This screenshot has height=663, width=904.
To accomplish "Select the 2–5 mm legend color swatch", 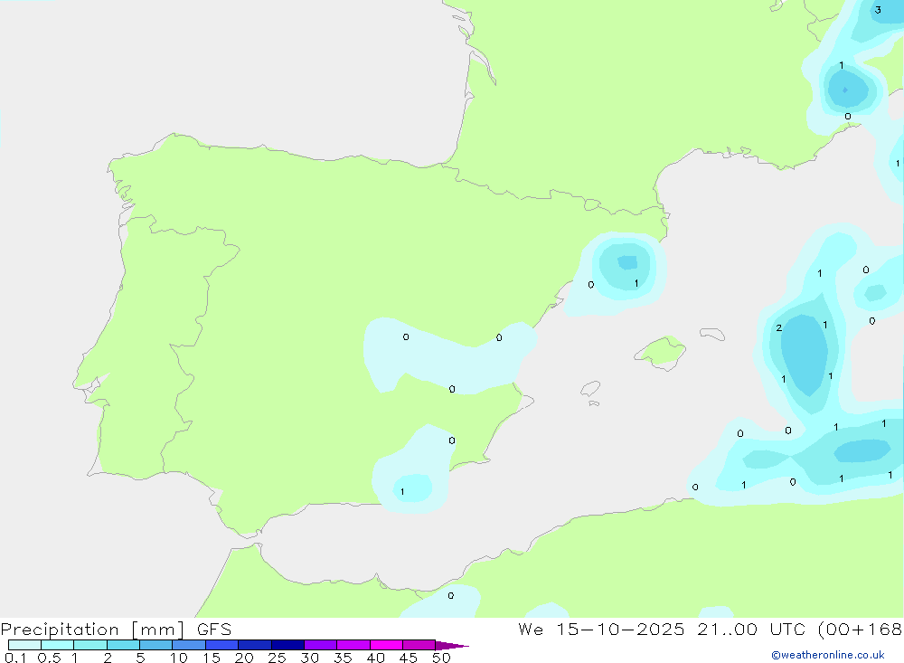I will click(x=123, y=645).
